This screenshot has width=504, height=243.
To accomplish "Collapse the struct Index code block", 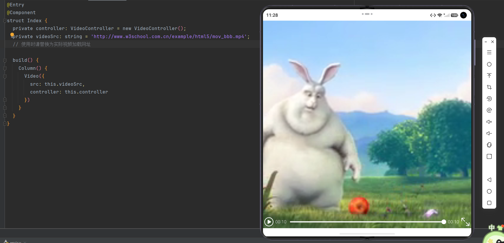I will click(5, 21).
